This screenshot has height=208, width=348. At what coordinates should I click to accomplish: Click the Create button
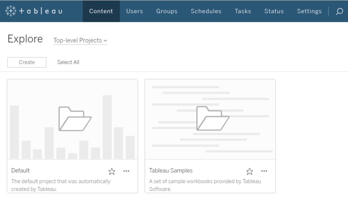coord(27,62)
